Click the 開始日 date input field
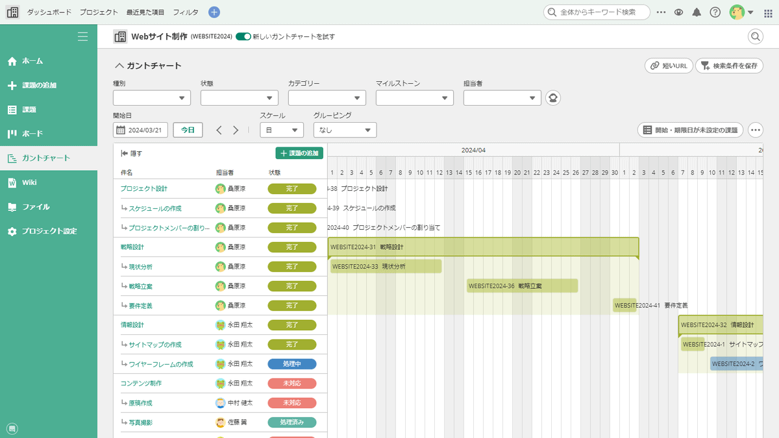This screenshot has height=438, width=779. pos(141,130)
